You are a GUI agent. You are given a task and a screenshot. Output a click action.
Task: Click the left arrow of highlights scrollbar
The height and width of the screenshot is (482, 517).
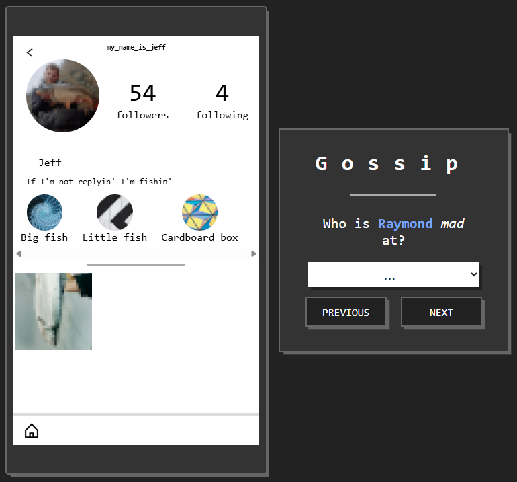19,253
